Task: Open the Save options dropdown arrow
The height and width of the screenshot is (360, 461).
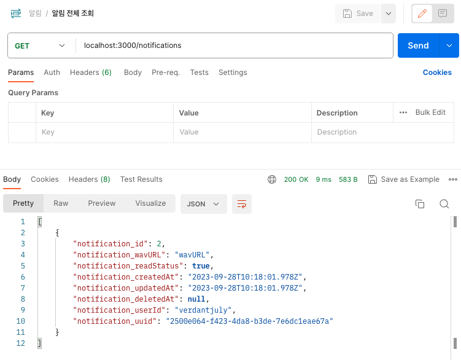Action: (x=389, y=14)
